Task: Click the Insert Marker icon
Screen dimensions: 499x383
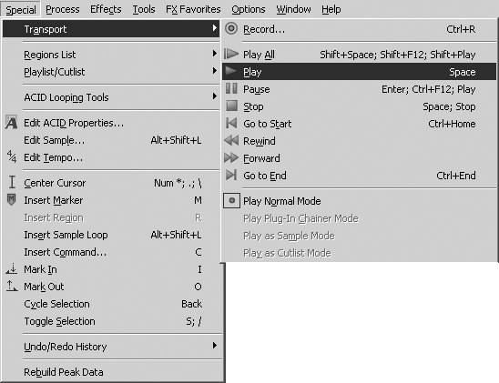Action: (x=12, y=199)
